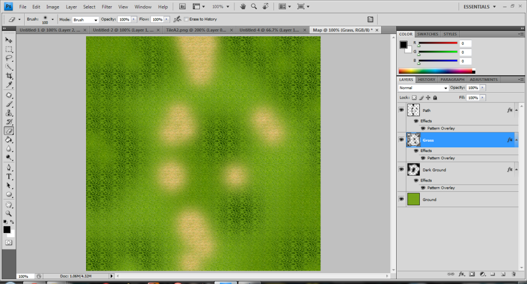Select the Clone Stamp tool
Viewport: 527px width, 284px height.
coord(9,113)
